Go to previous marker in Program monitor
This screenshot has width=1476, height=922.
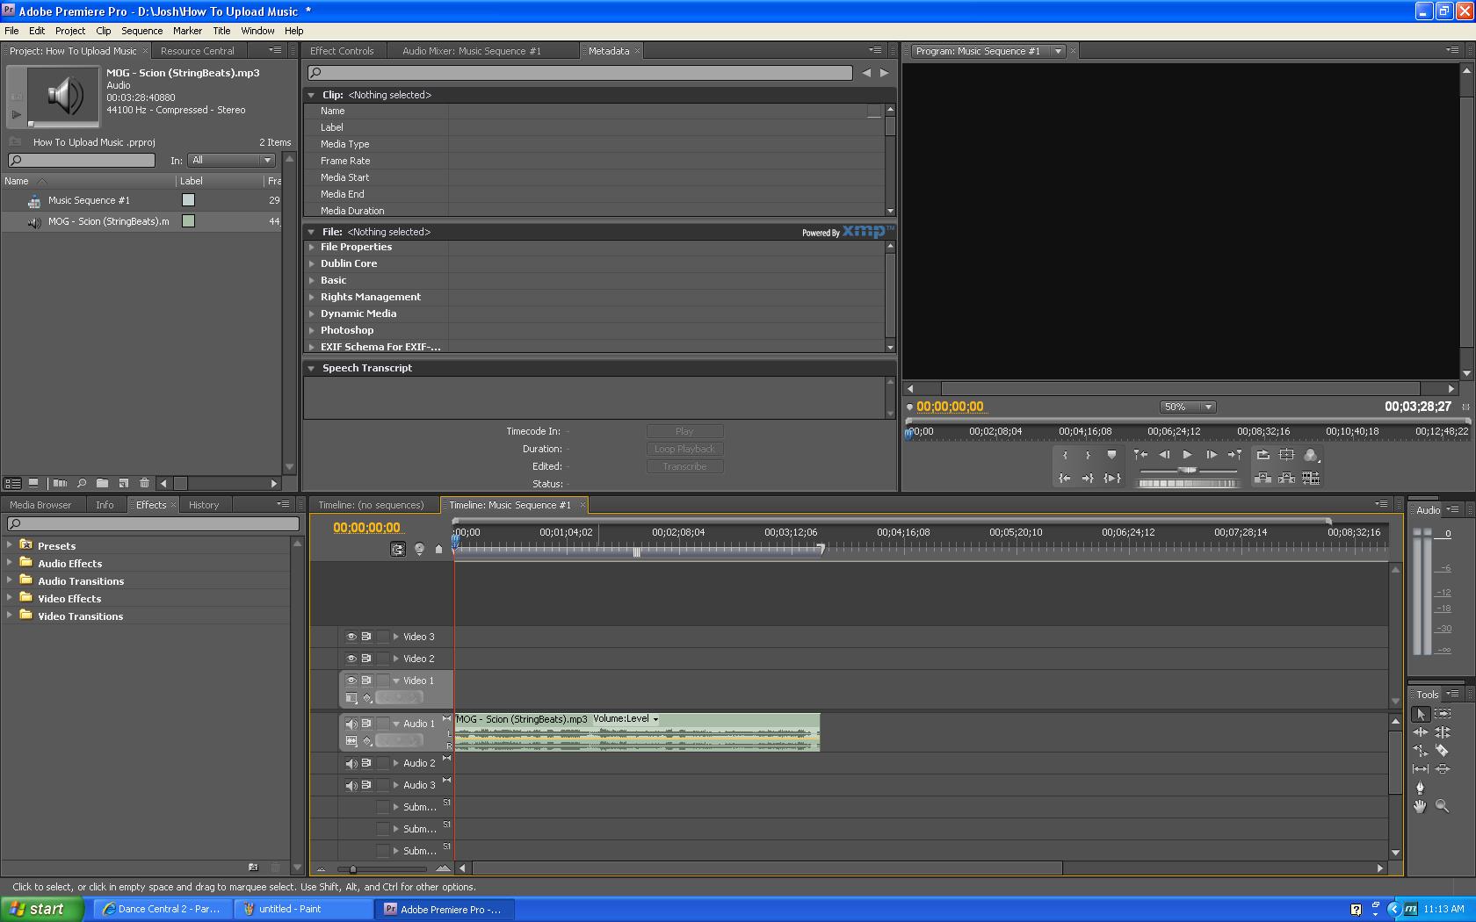pos(1140,455)
